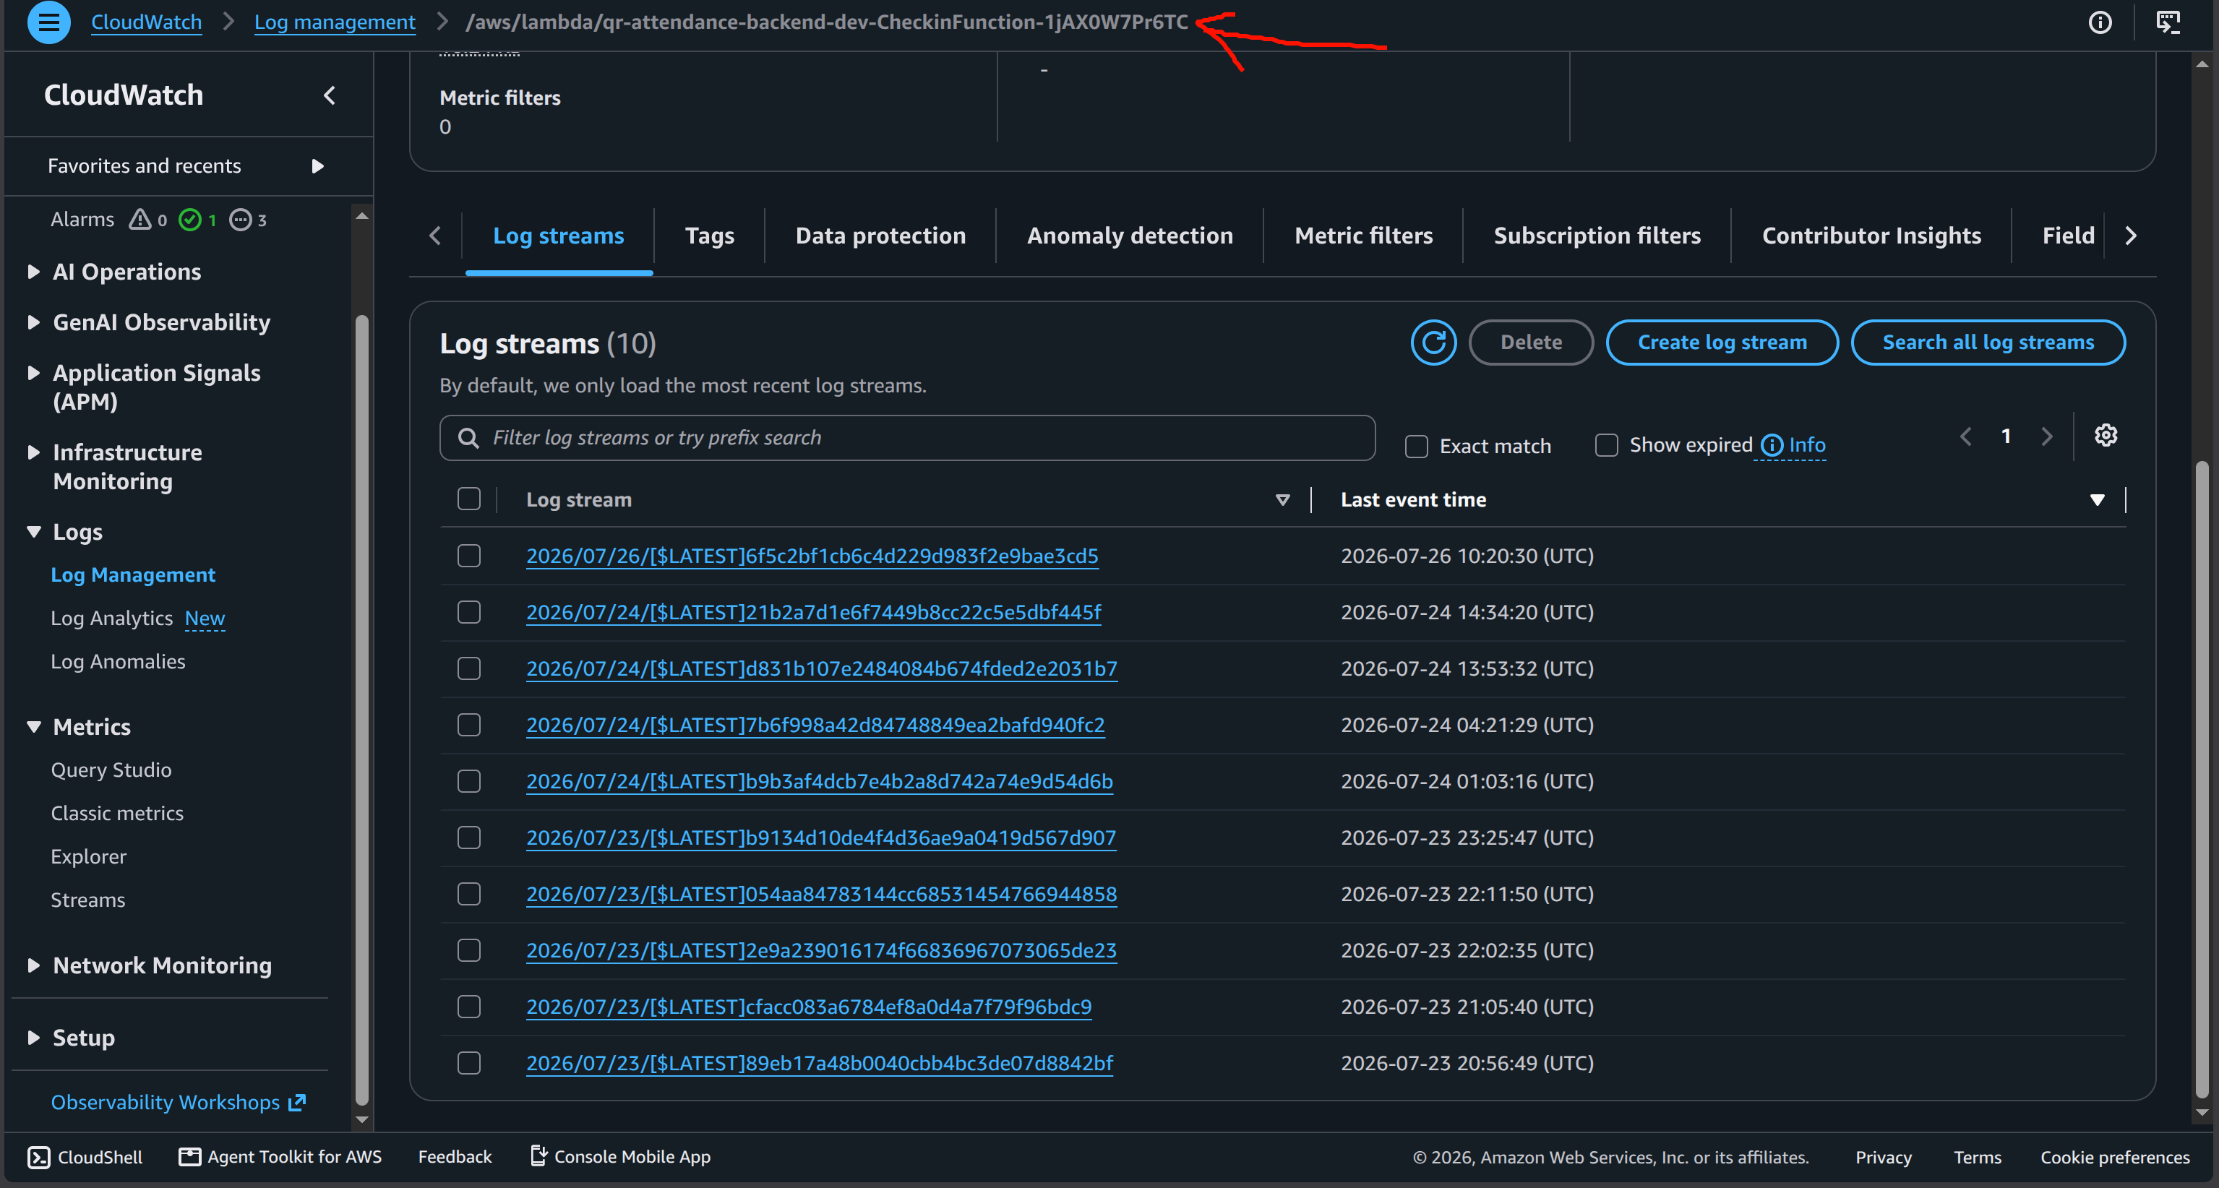Open the top-right info panel icon

[2100, 22]
